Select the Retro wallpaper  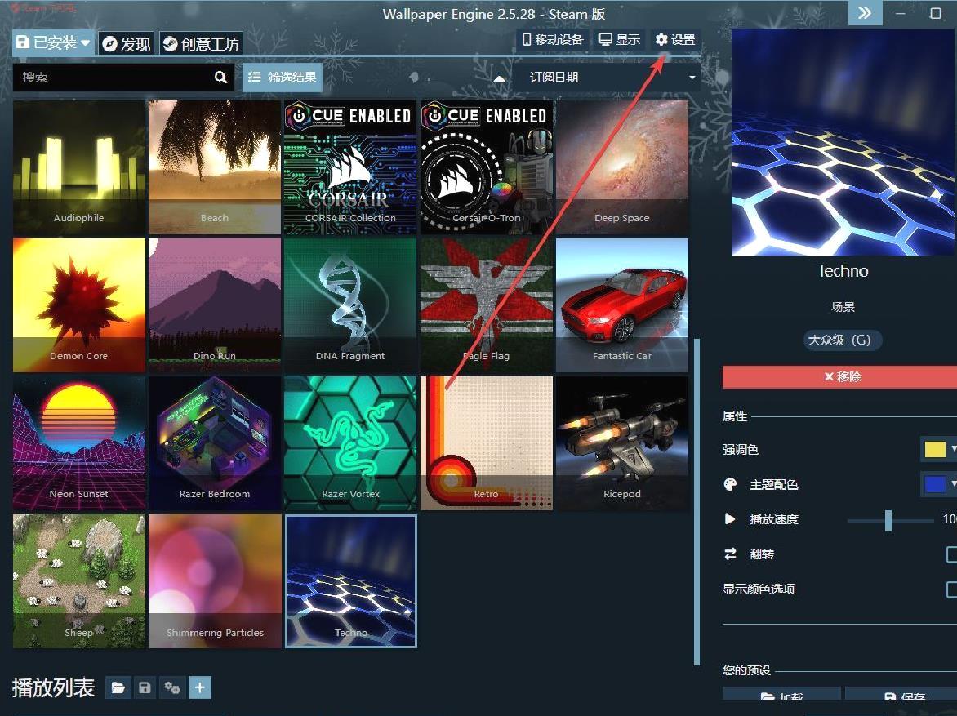(x=487, y=443)
